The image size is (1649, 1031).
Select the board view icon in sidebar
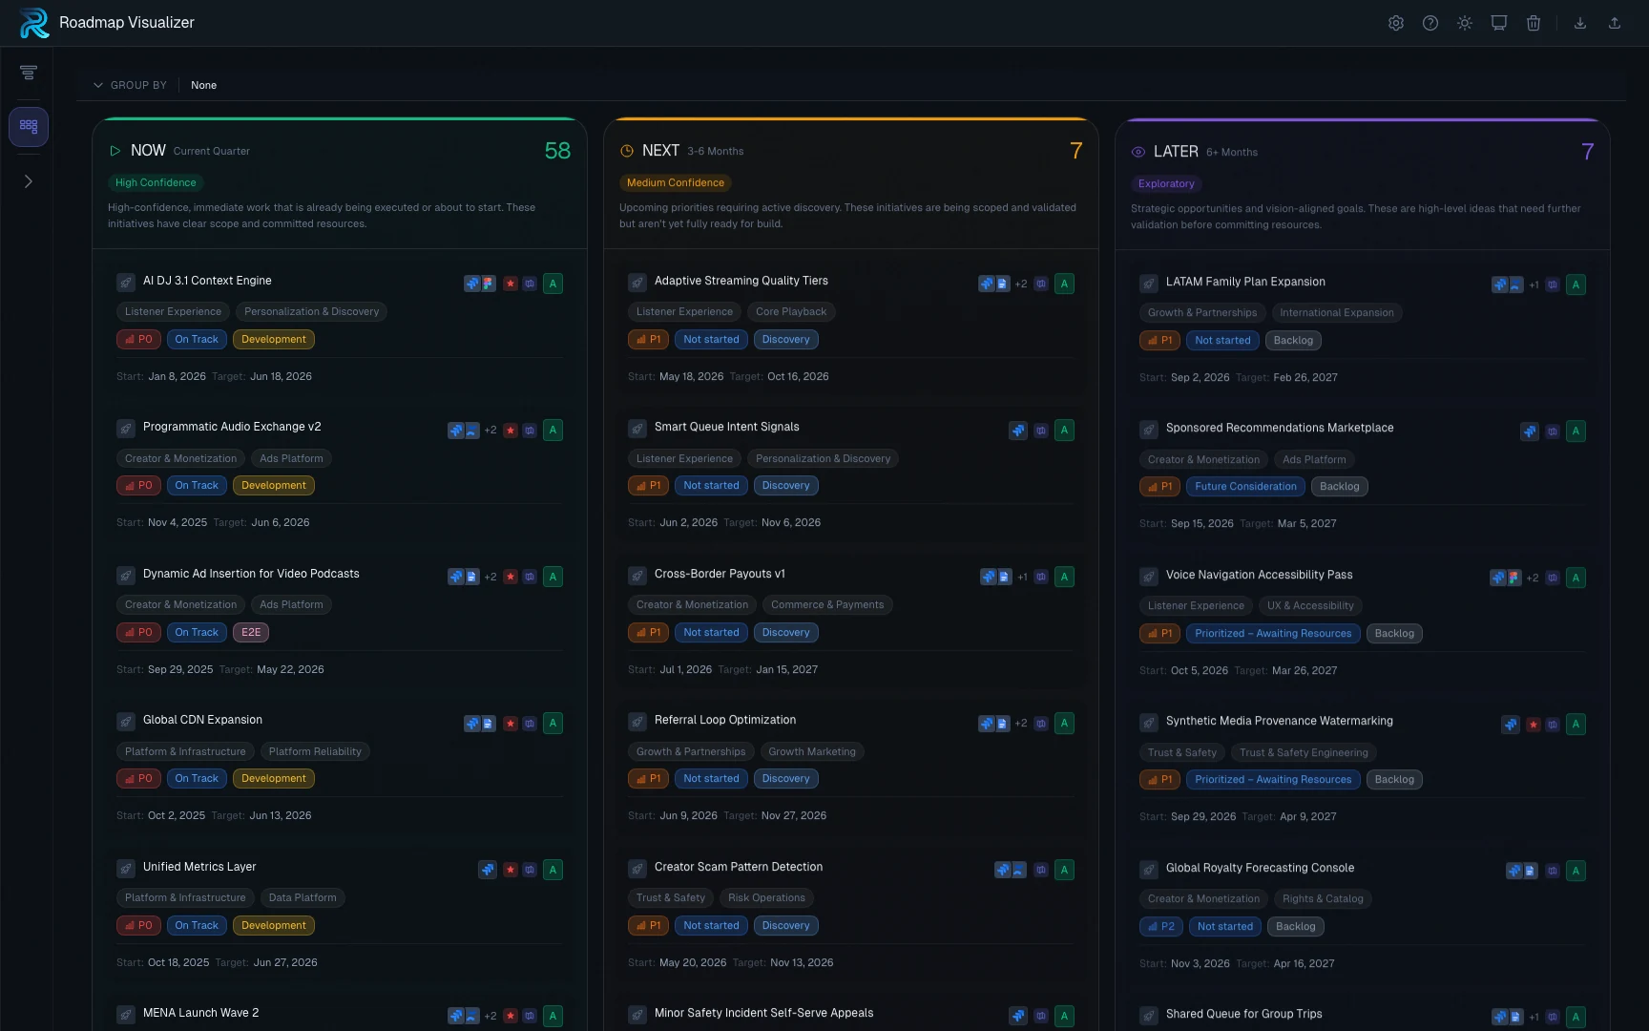point(29,126)
